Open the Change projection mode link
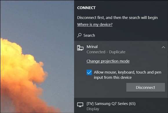Screen dimensions: 168x113 point(108,61)
